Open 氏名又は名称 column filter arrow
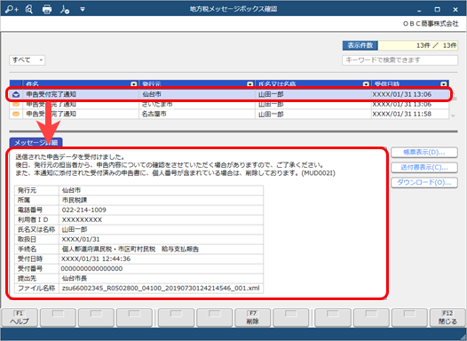Viewport: 467px width, 341px height. (x=366, y=84)
